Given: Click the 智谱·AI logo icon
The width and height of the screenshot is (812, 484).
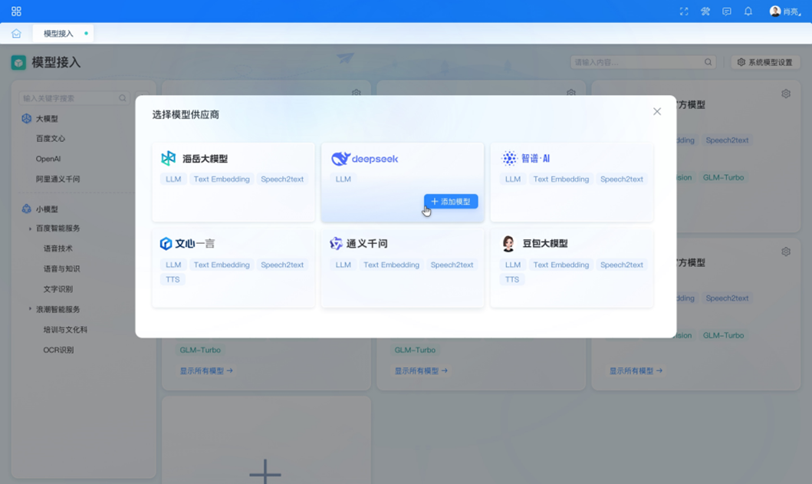Looking at the screenshot, I should click(509, 158).
